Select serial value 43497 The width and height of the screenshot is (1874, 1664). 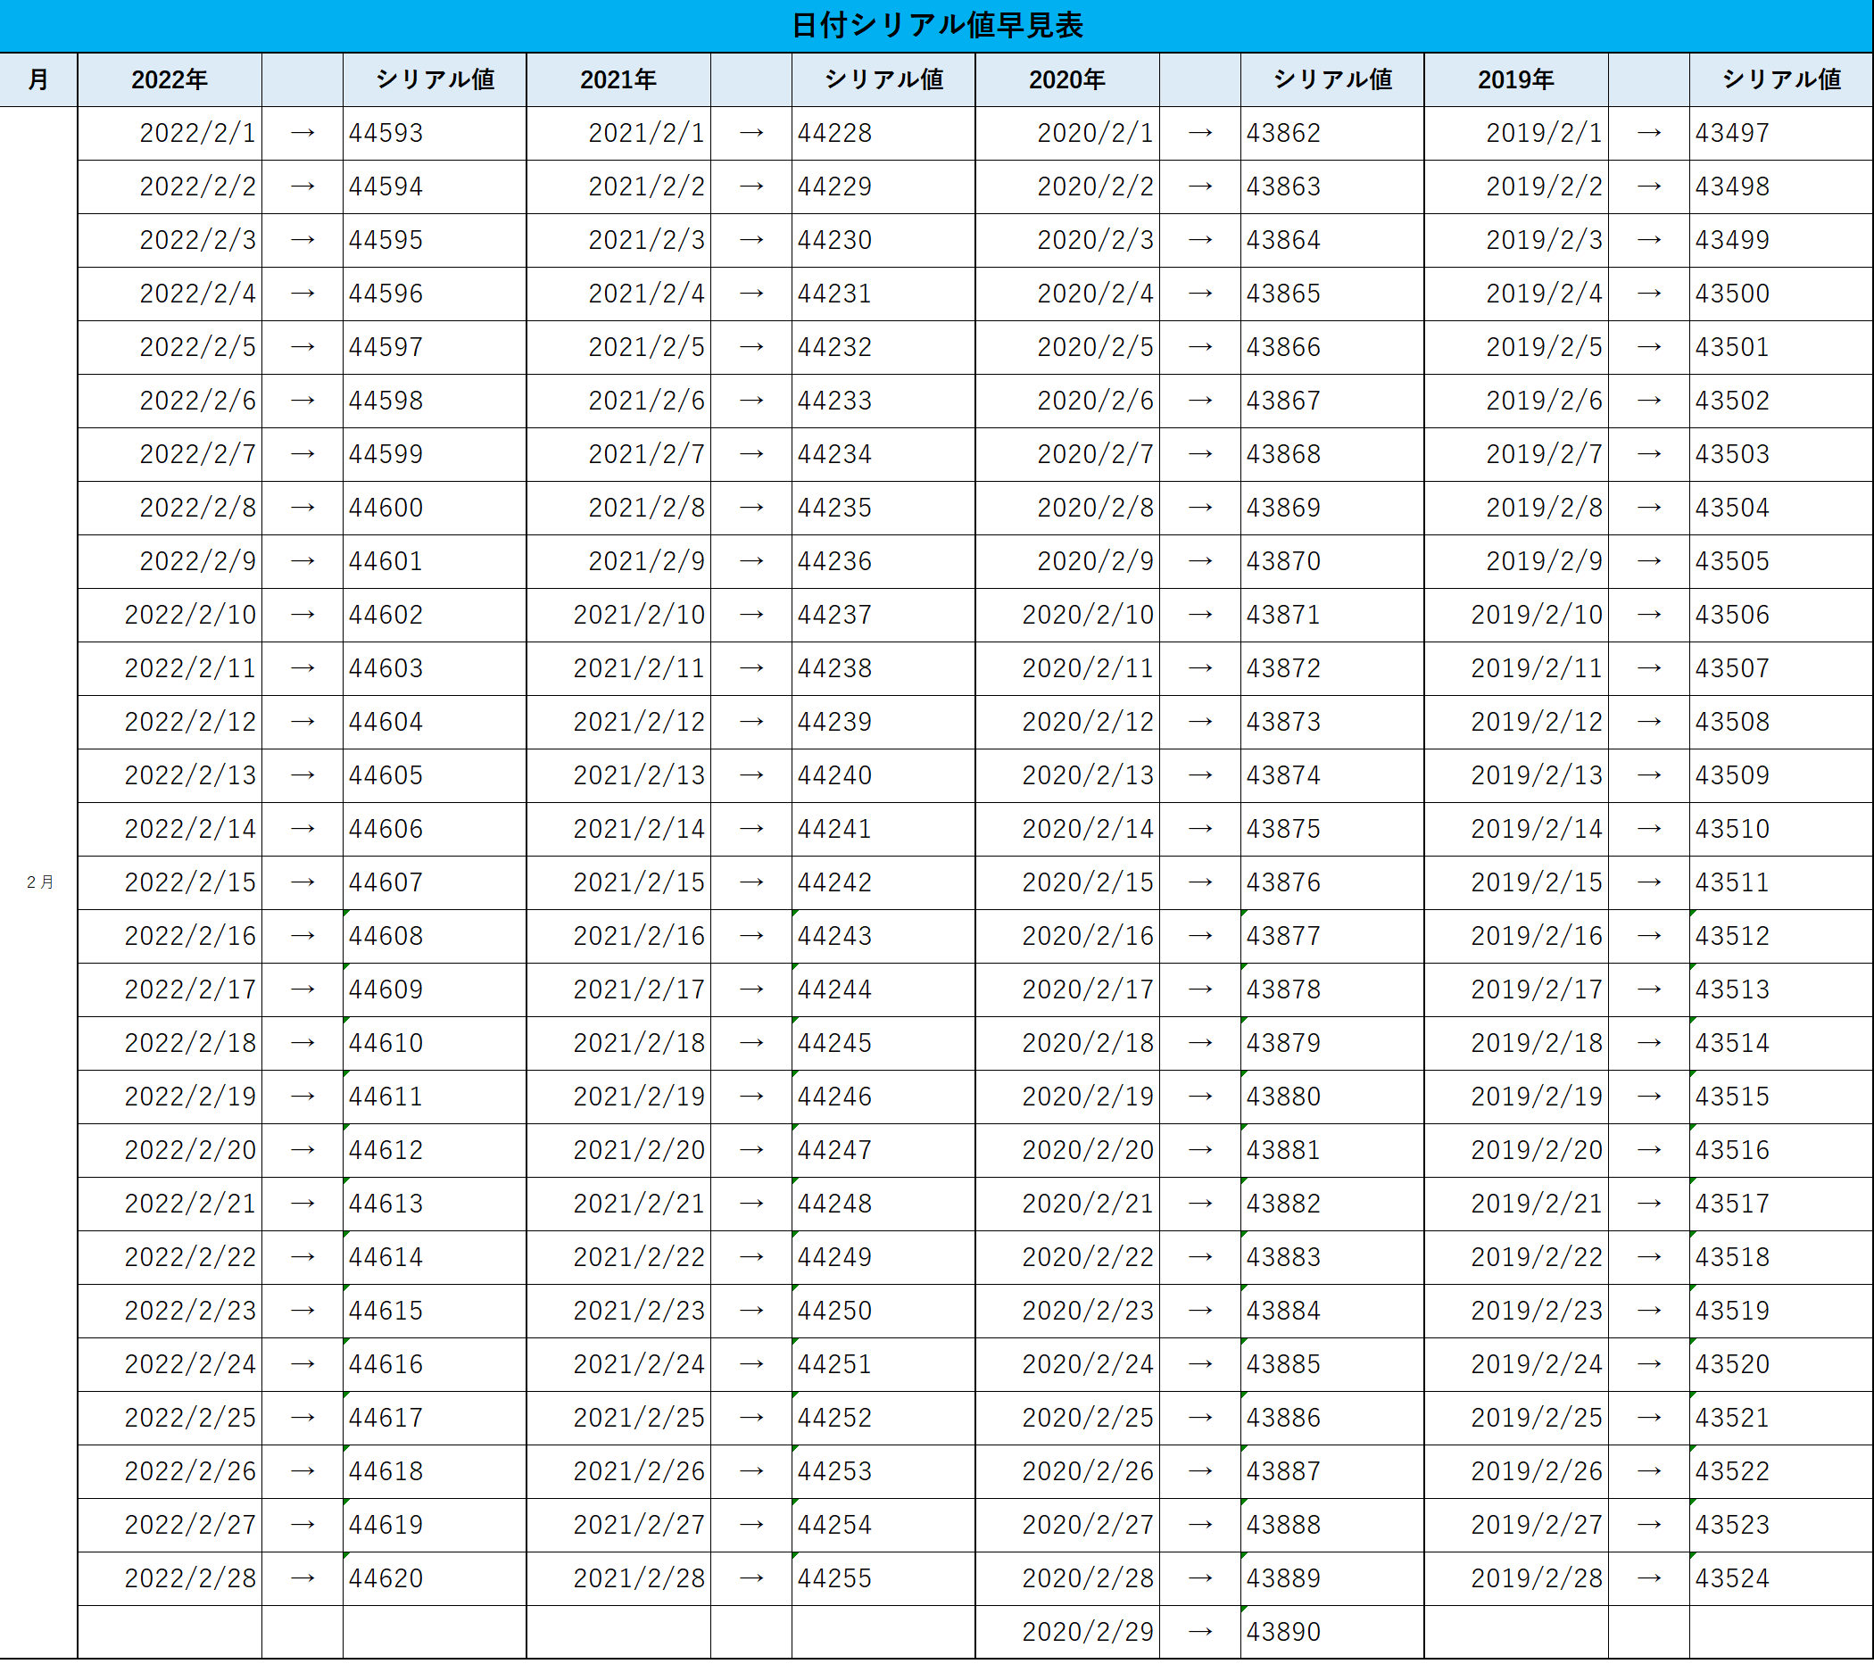point(1781,134)
